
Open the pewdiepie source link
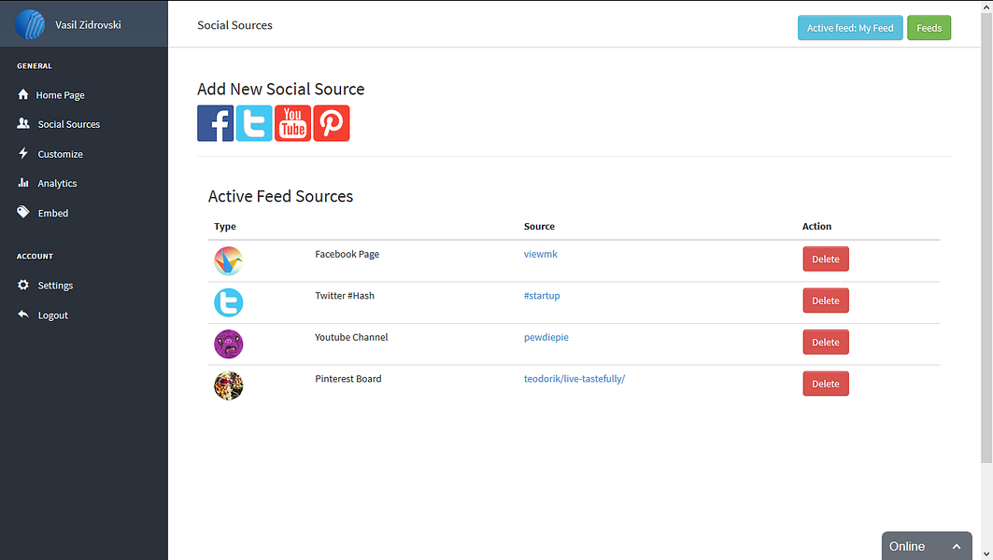[x=546, y=337]
